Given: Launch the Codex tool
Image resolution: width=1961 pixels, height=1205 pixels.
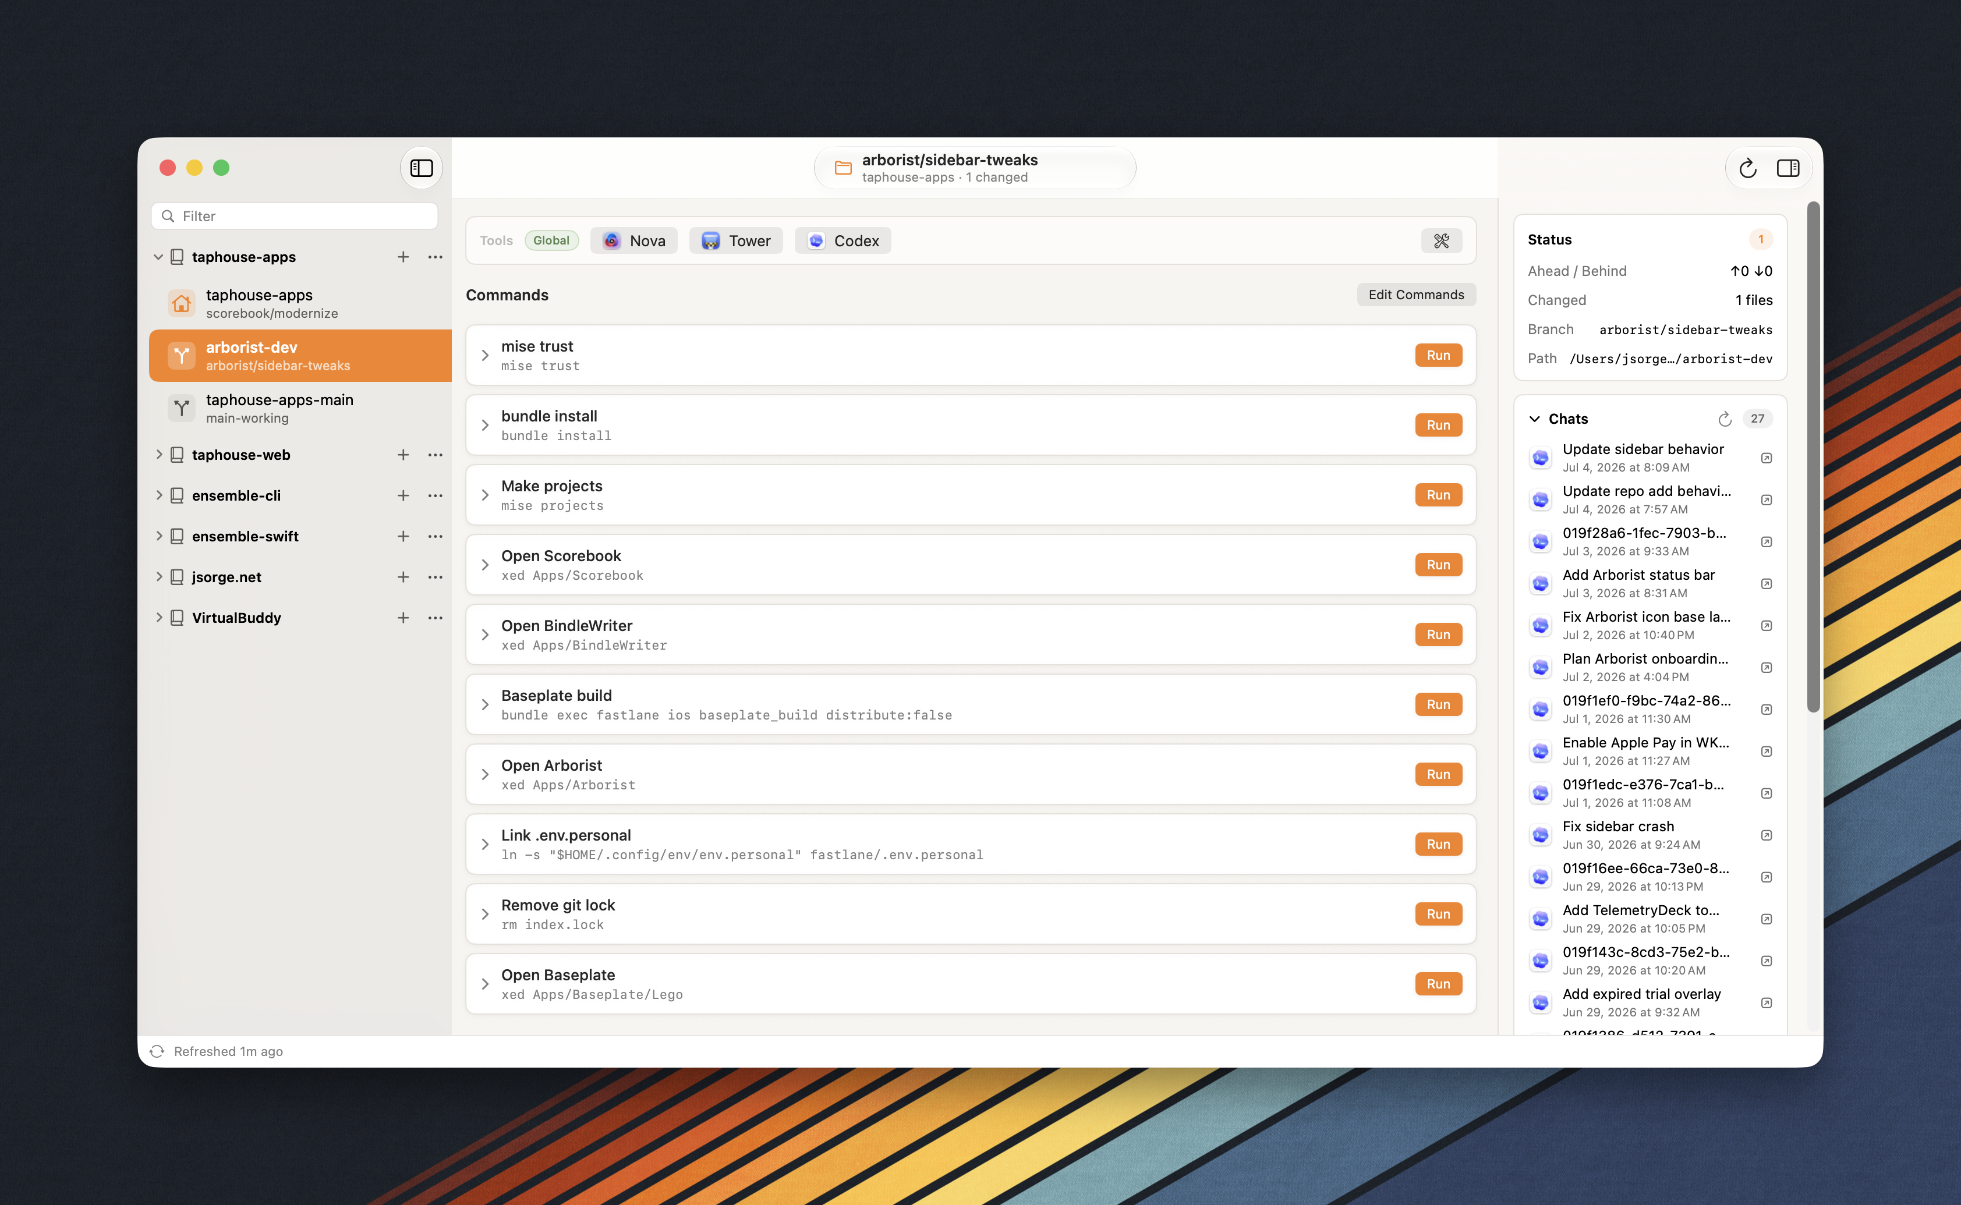Looking at the screenshot, I should click(843, 240).
